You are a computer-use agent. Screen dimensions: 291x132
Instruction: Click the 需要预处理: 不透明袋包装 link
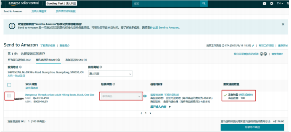pos(165,95)
